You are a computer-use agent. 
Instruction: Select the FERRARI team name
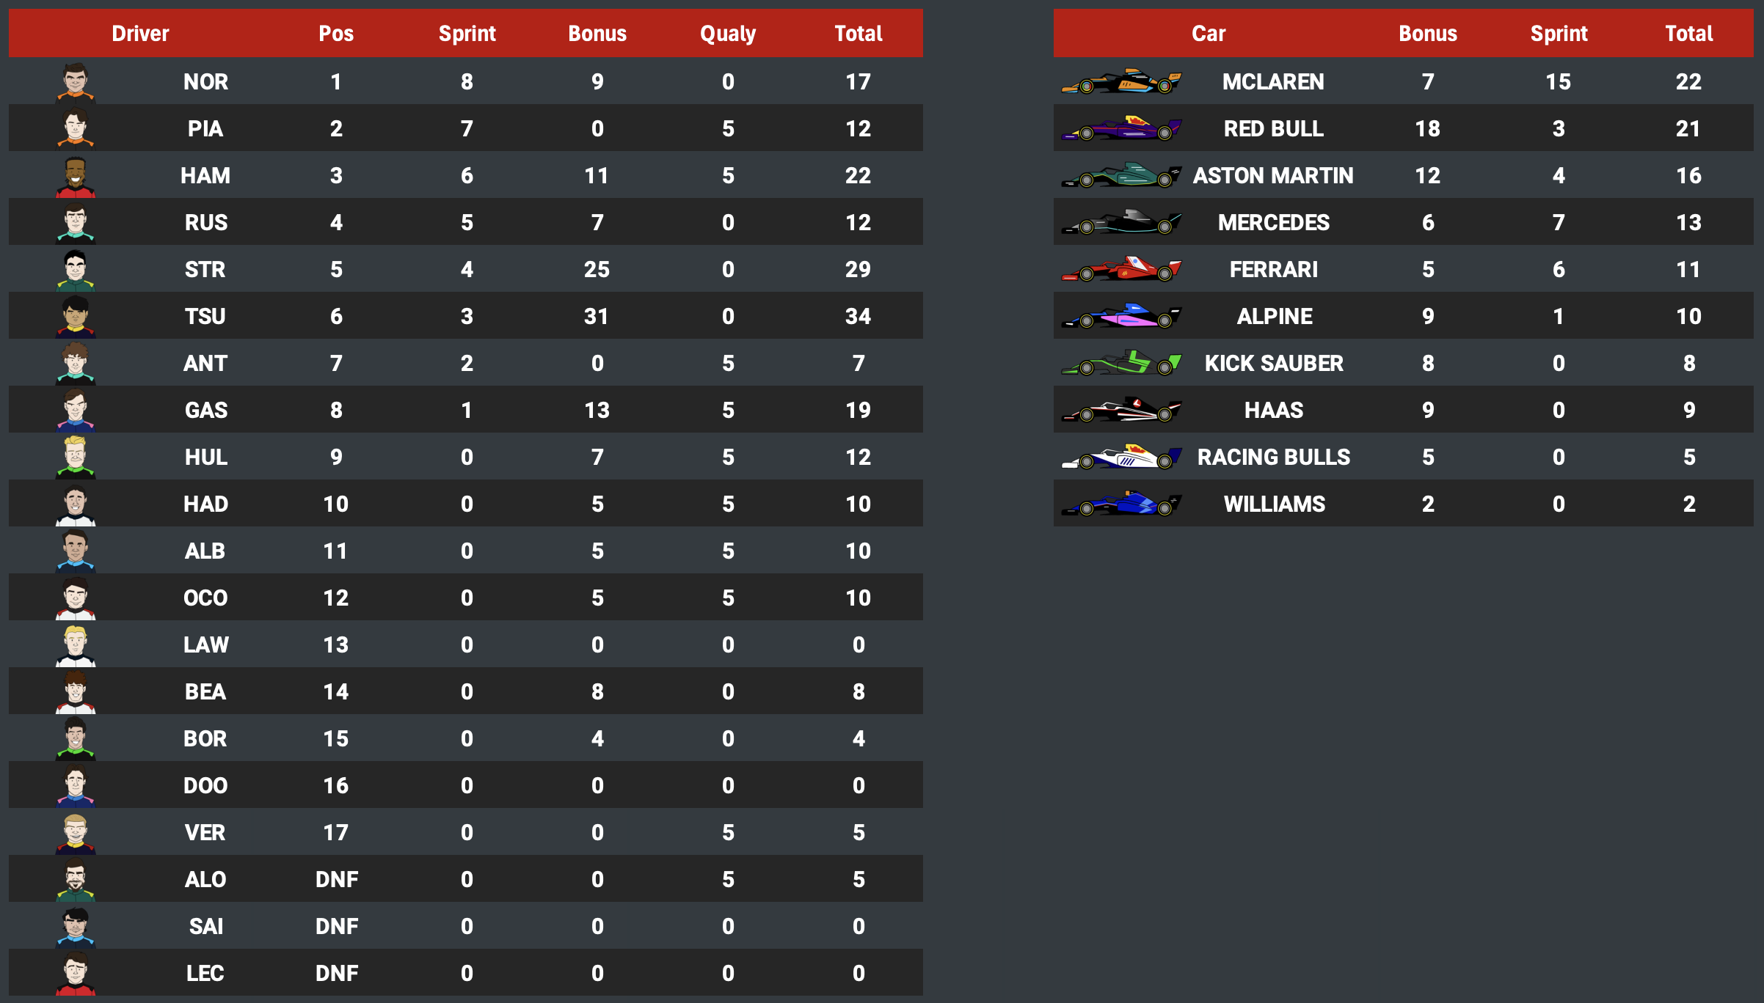(1274, 269)
